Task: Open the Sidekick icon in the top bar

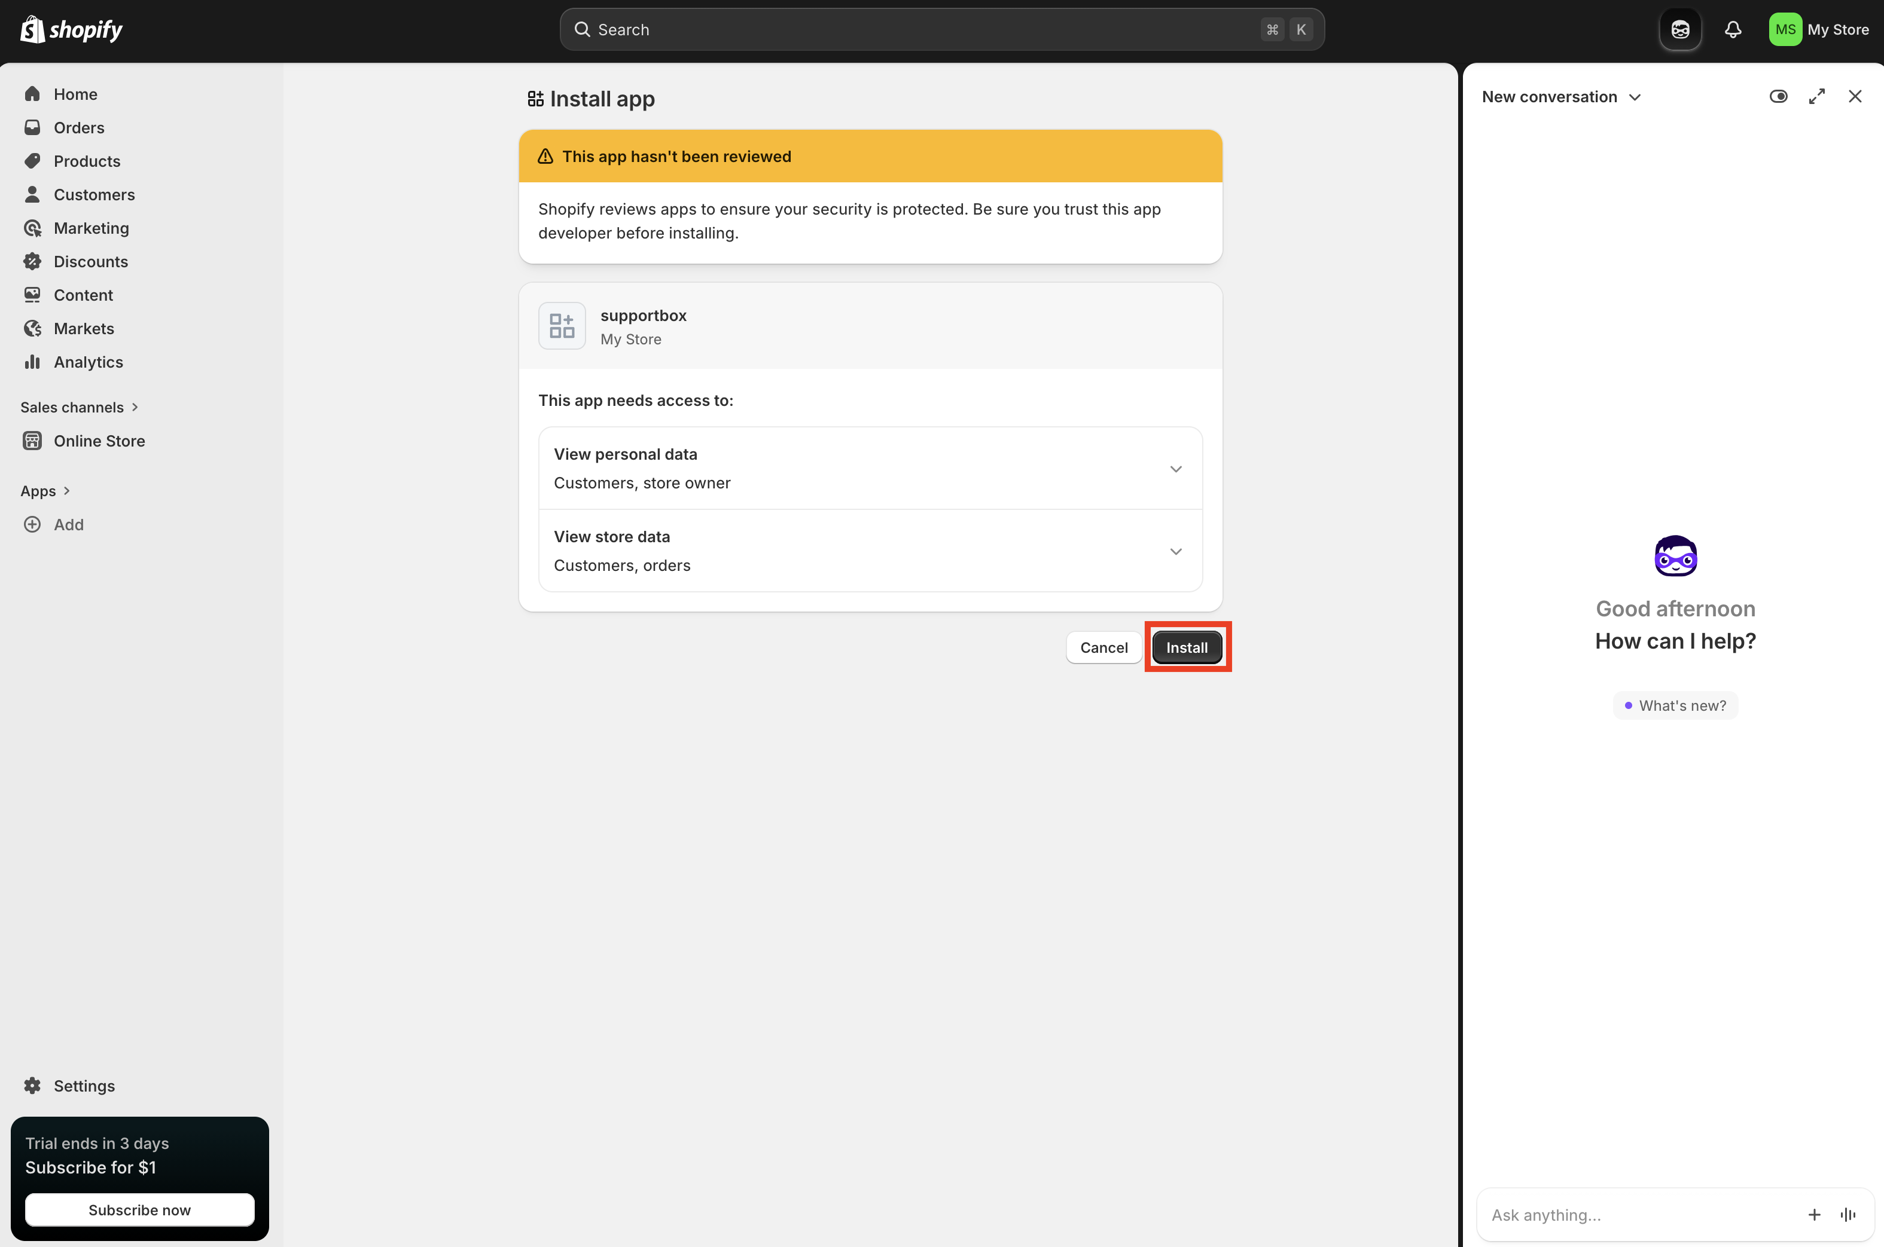Action: point(1679,29)
